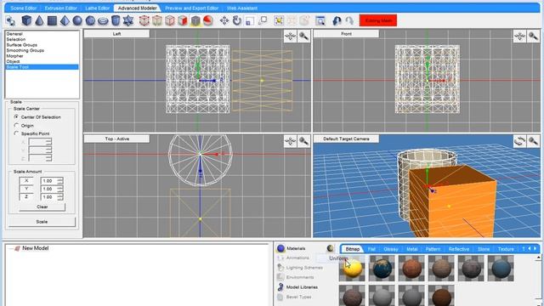Click the yellow zoom extents icon
Viewport: 544px width, 306px height.
click(x=279, y=20)
